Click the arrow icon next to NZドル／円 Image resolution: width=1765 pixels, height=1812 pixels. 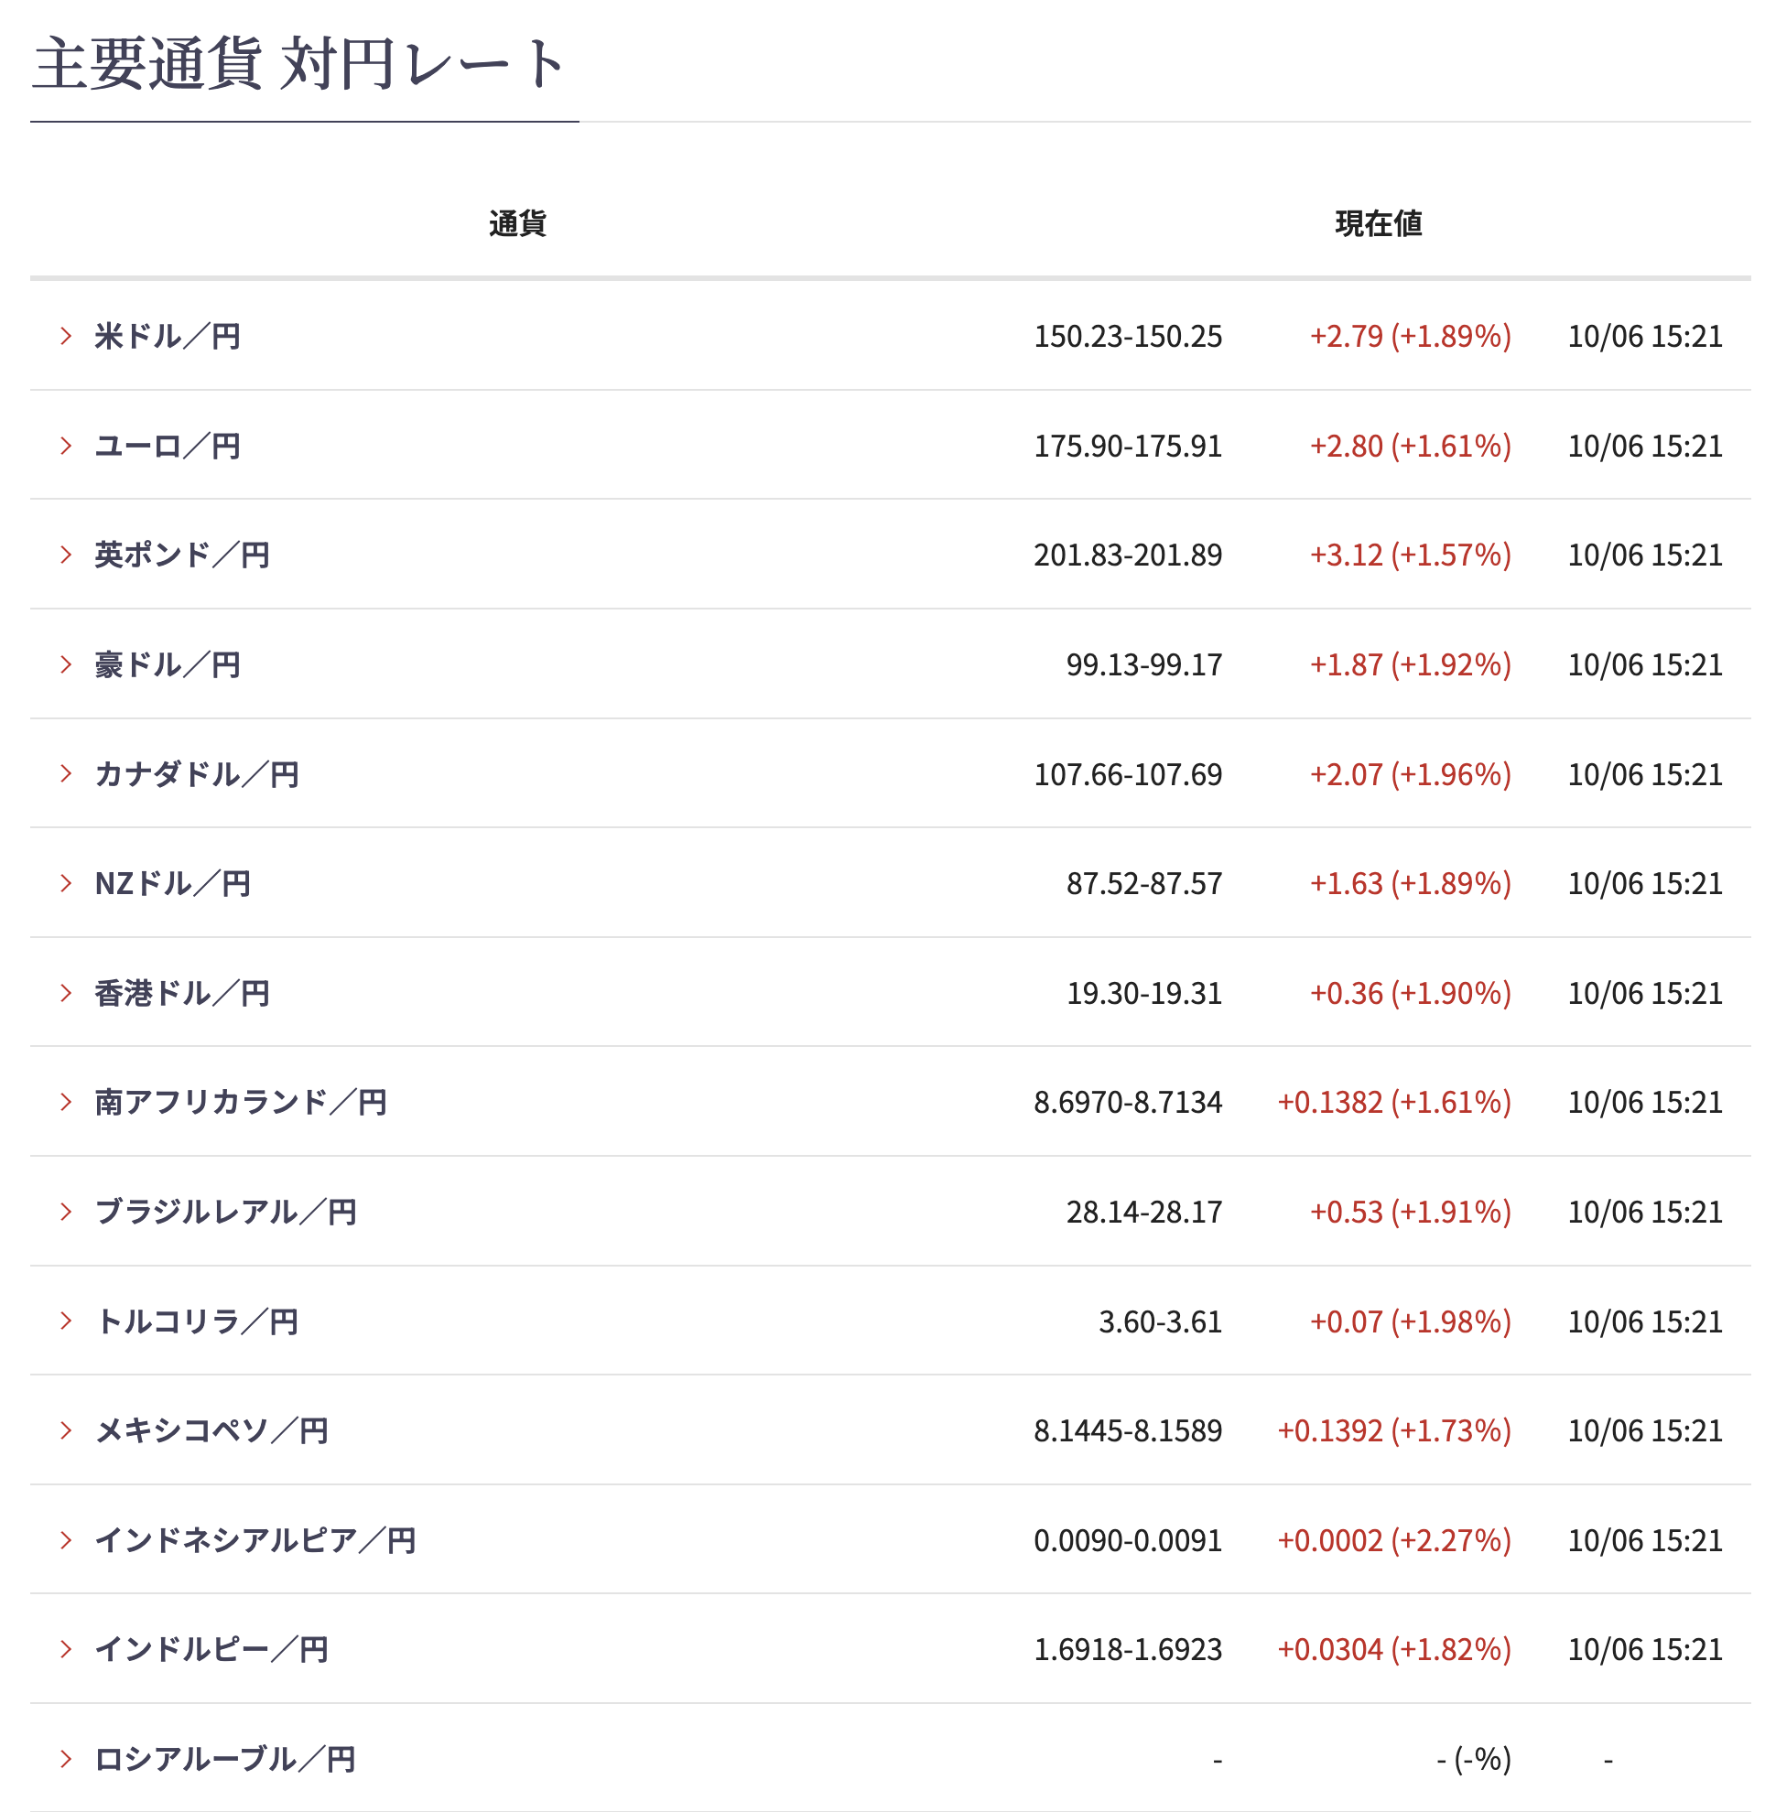pyautogui.click(x=66, y=883)
